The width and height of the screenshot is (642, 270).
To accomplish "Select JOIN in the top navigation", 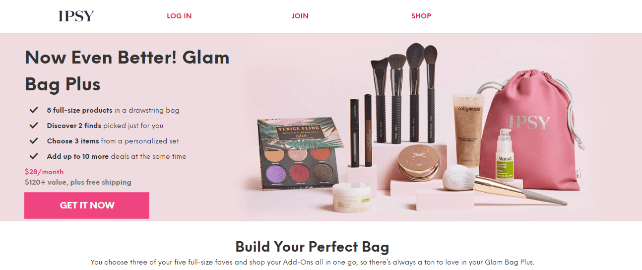I will (300, 16).
